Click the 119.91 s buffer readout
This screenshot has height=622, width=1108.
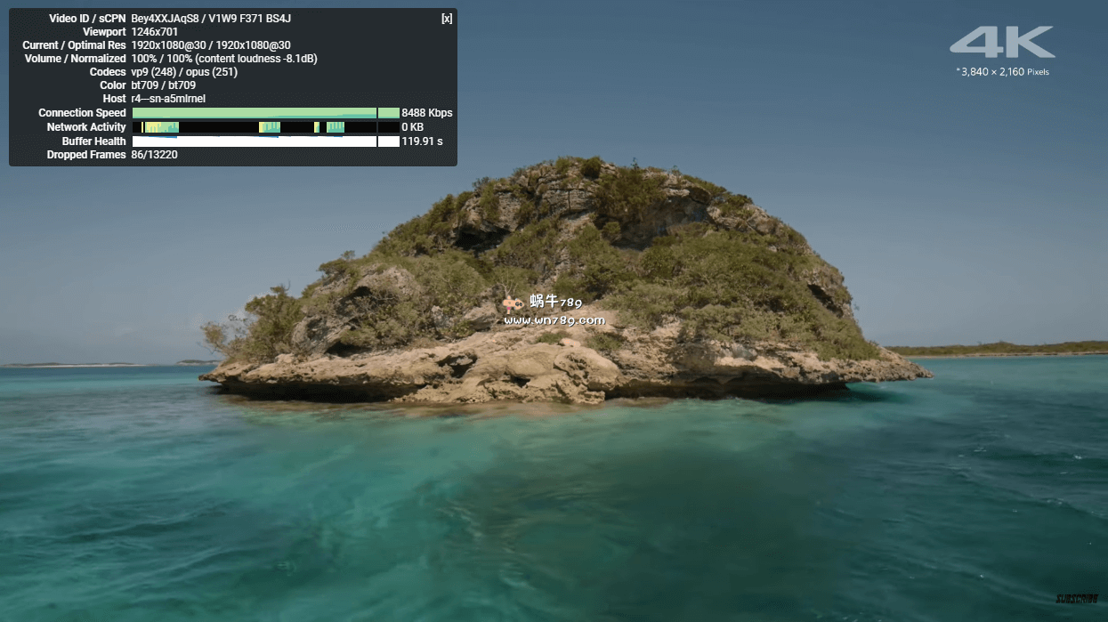coord(422,141)
